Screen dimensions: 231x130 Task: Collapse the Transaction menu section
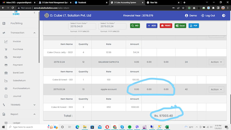point(34,33)
